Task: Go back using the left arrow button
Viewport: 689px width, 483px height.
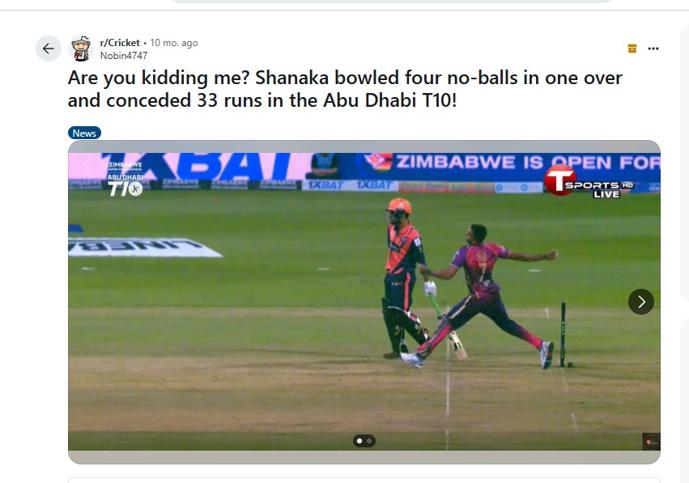Action: click(x=49, y=49)
